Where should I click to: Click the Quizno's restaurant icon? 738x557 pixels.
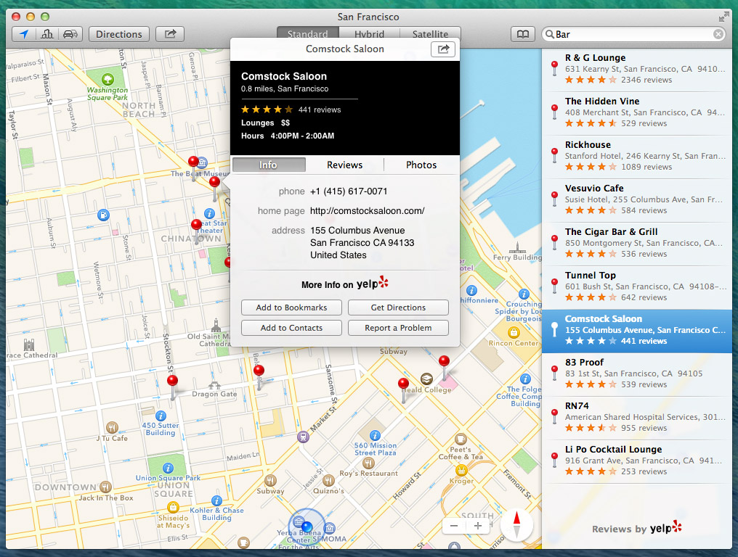pyautogui.click(x=328, y=480)
